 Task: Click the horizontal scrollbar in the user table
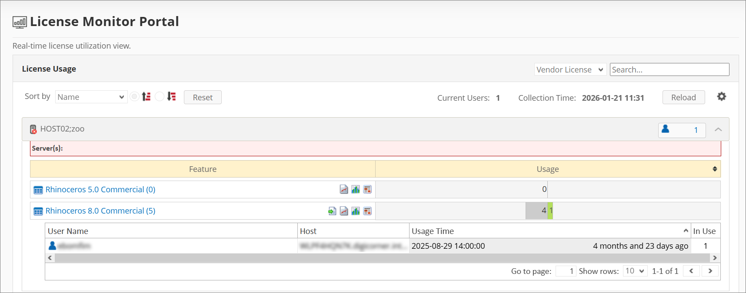383,258
